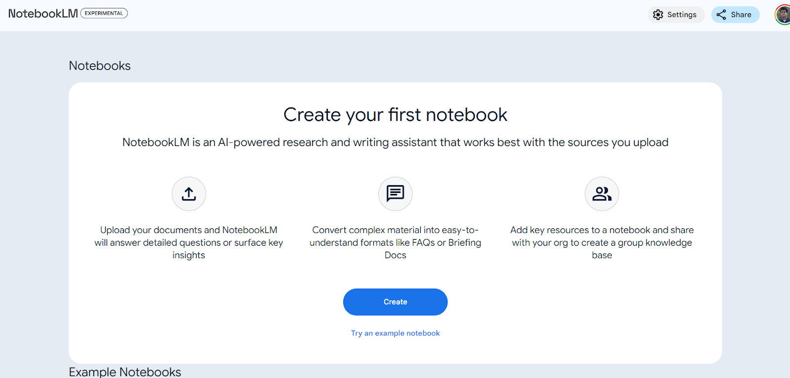Click the EXPERIMENTAL badge

(x=104, y=13)
